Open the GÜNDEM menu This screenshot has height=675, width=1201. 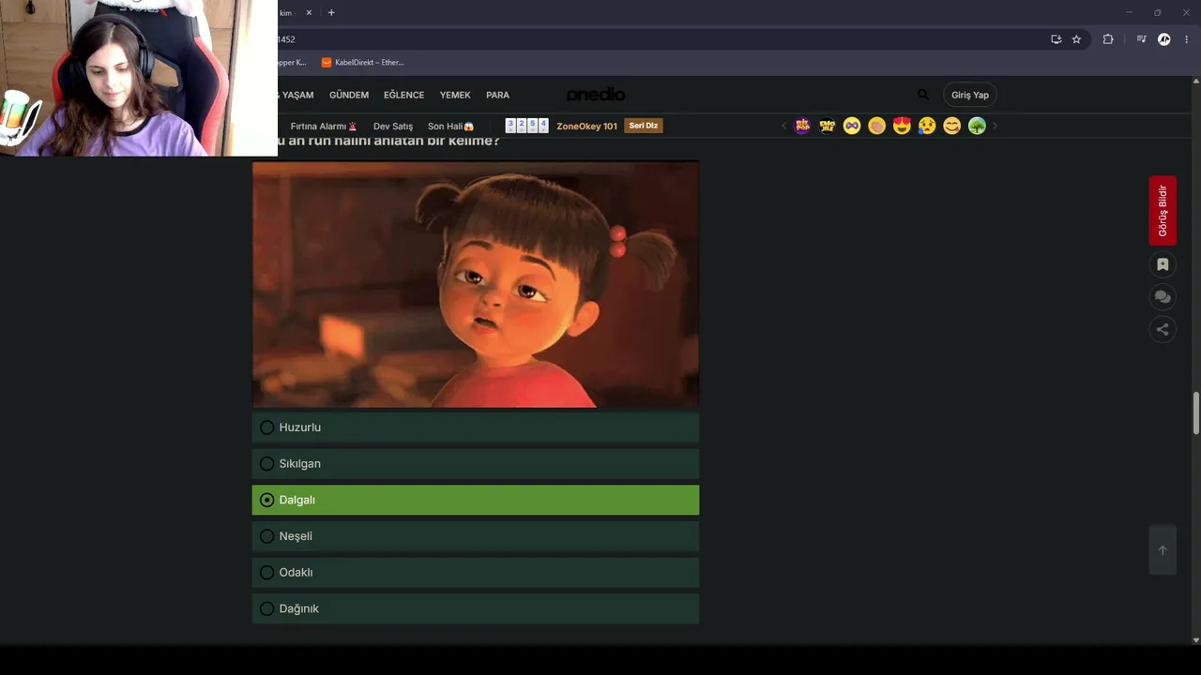pyautogui.click(x=349, y=95)
